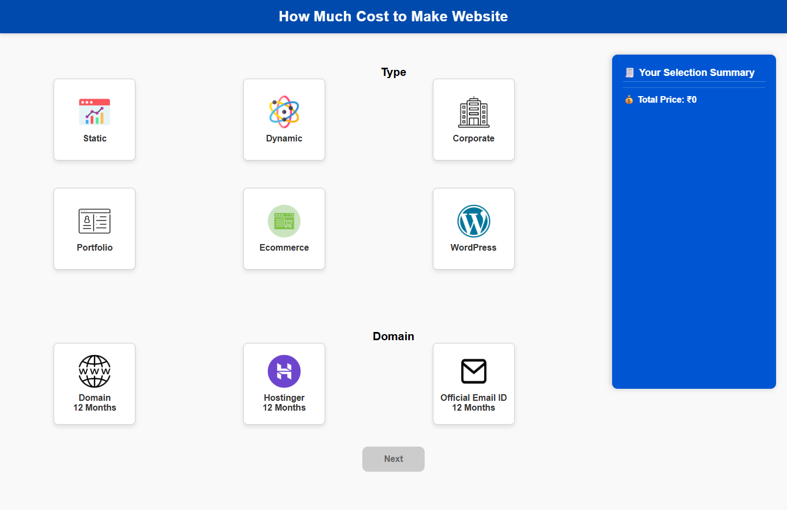Click the Portfolio profile page icon
The width and height of the screenshot is (787, 510).
(x=95, y=221)
